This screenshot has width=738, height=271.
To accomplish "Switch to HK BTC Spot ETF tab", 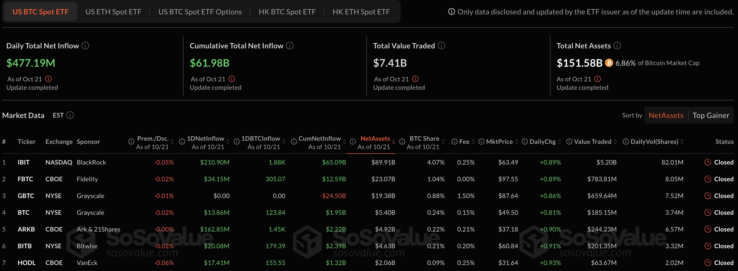I will pos(287,12).
